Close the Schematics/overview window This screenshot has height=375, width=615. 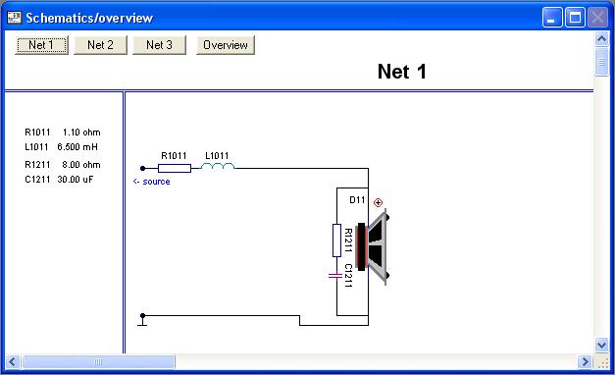597,18
